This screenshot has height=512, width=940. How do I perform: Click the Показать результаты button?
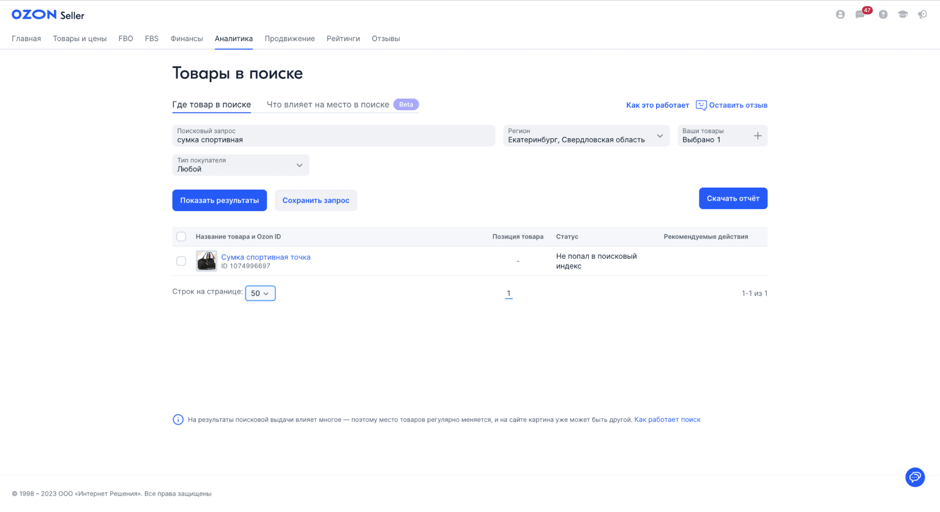click(x=220, y=201)
